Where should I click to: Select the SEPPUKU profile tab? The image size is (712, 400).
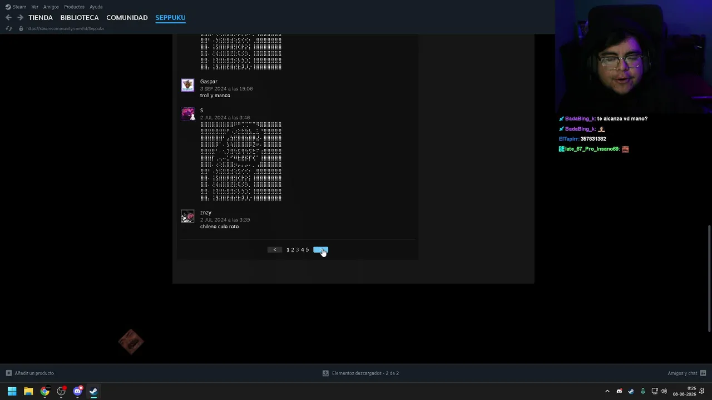[170, 18]
